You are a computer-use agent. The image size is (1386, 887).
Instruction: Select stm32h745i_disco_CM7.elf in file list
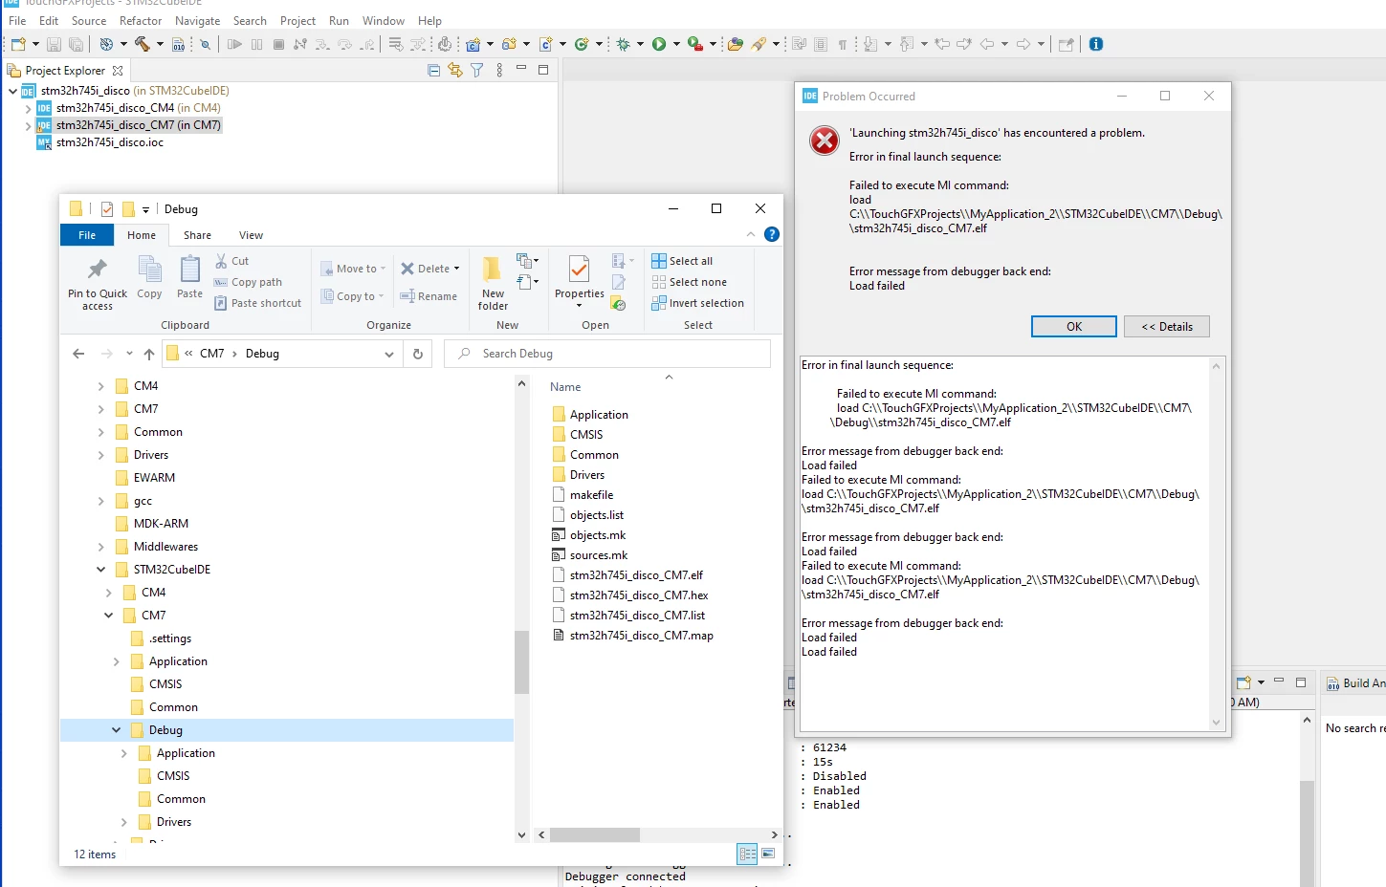point(636,575)
